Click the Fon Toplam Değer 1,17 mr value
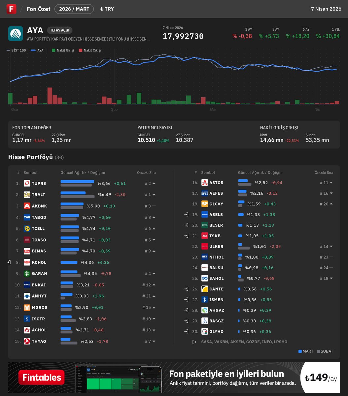This screenshot has height=396, width=348. [x=22, y=140]
